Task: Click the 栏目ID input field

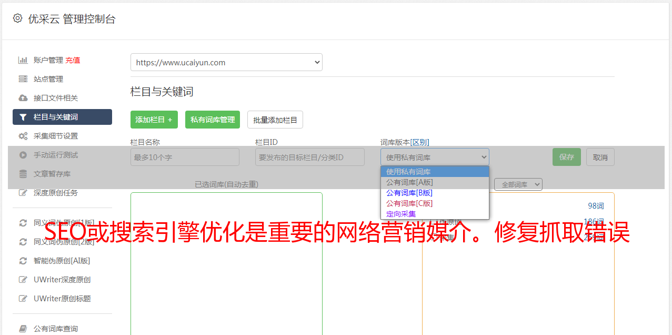Action: [310, 157]
